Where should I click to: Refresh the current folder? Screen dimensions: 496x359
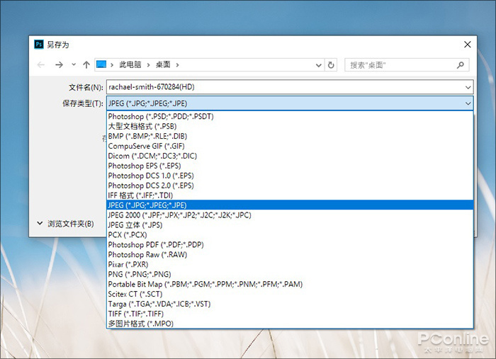(x=331, y=64)
